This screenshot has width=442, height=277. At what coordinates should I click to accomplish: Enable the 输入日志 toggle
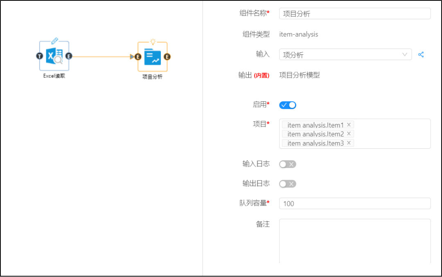tap(287, 164)
